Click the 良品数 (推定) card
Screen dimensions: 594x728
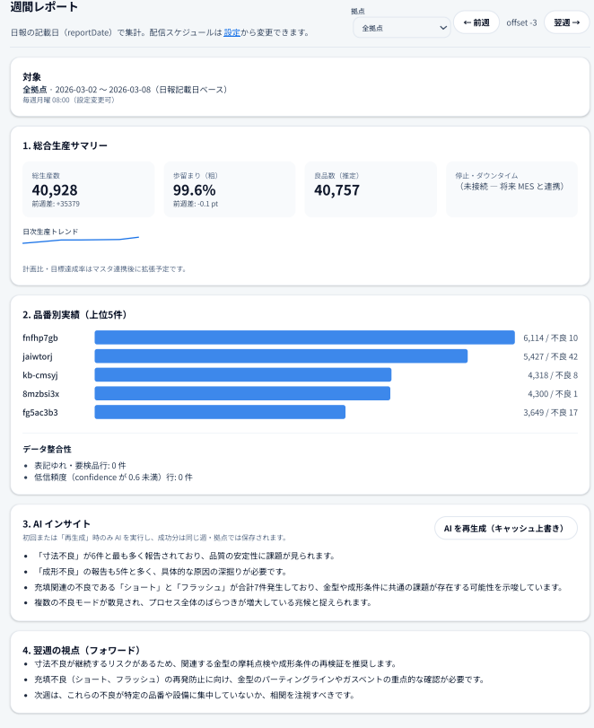370,189
